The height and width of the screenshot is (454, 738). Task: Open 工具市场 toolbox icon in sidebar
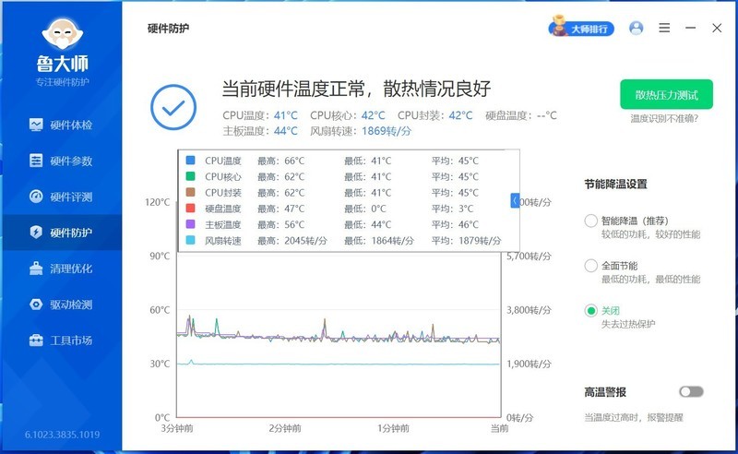pos(36,340)
